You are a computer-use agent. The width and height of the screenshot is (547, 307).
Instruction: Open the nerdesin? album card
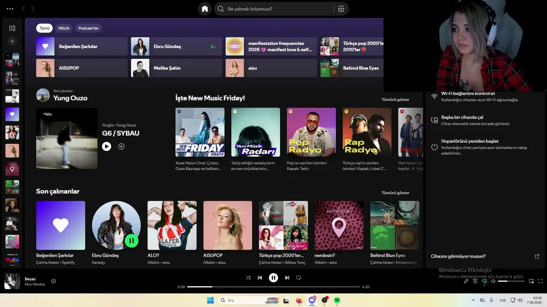339,233
